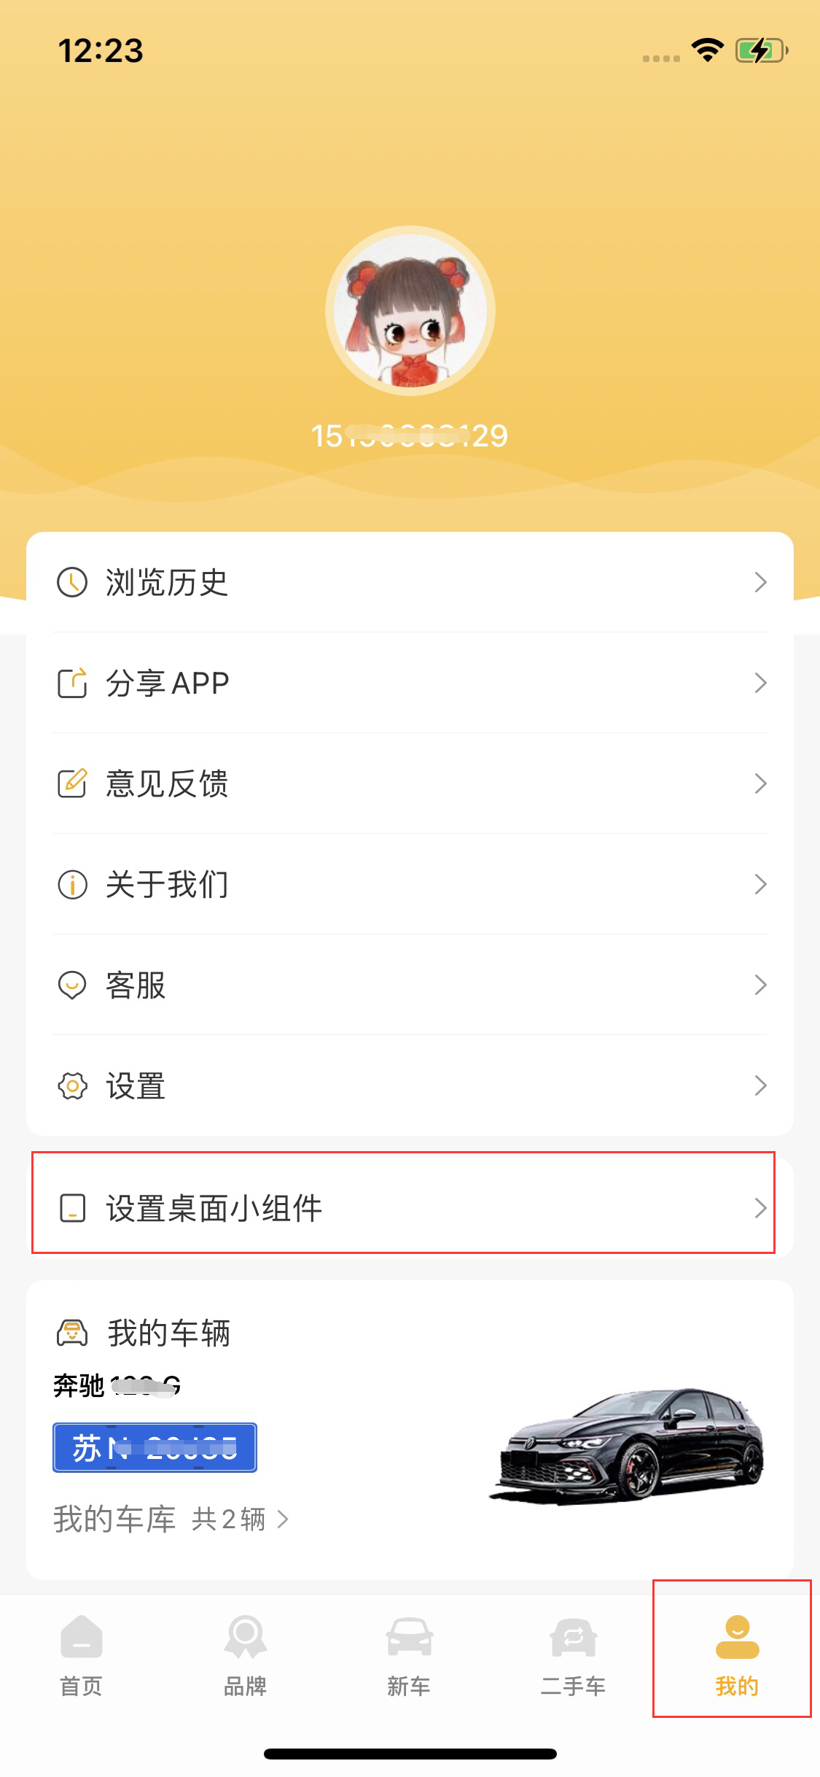Tap the clock icon for browsing history

pos(72,582)
